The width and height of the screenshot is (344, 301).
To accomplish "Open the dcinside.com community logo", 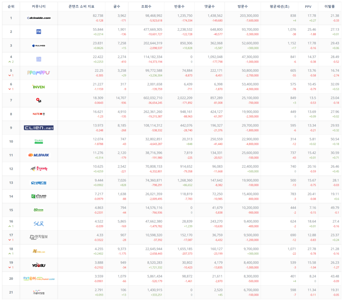I will [39, 18].
